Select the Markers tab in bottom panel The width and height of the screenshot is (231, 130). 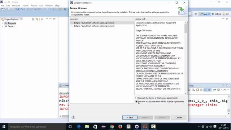tap(64, 86)
